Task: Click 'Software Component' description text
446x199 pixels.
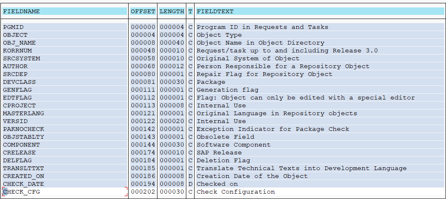Action: coord(233,145)
